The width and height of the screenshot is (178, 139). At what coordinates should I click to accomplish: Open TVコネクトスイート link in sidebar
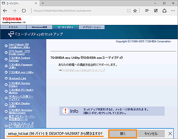tap(21, 125)
